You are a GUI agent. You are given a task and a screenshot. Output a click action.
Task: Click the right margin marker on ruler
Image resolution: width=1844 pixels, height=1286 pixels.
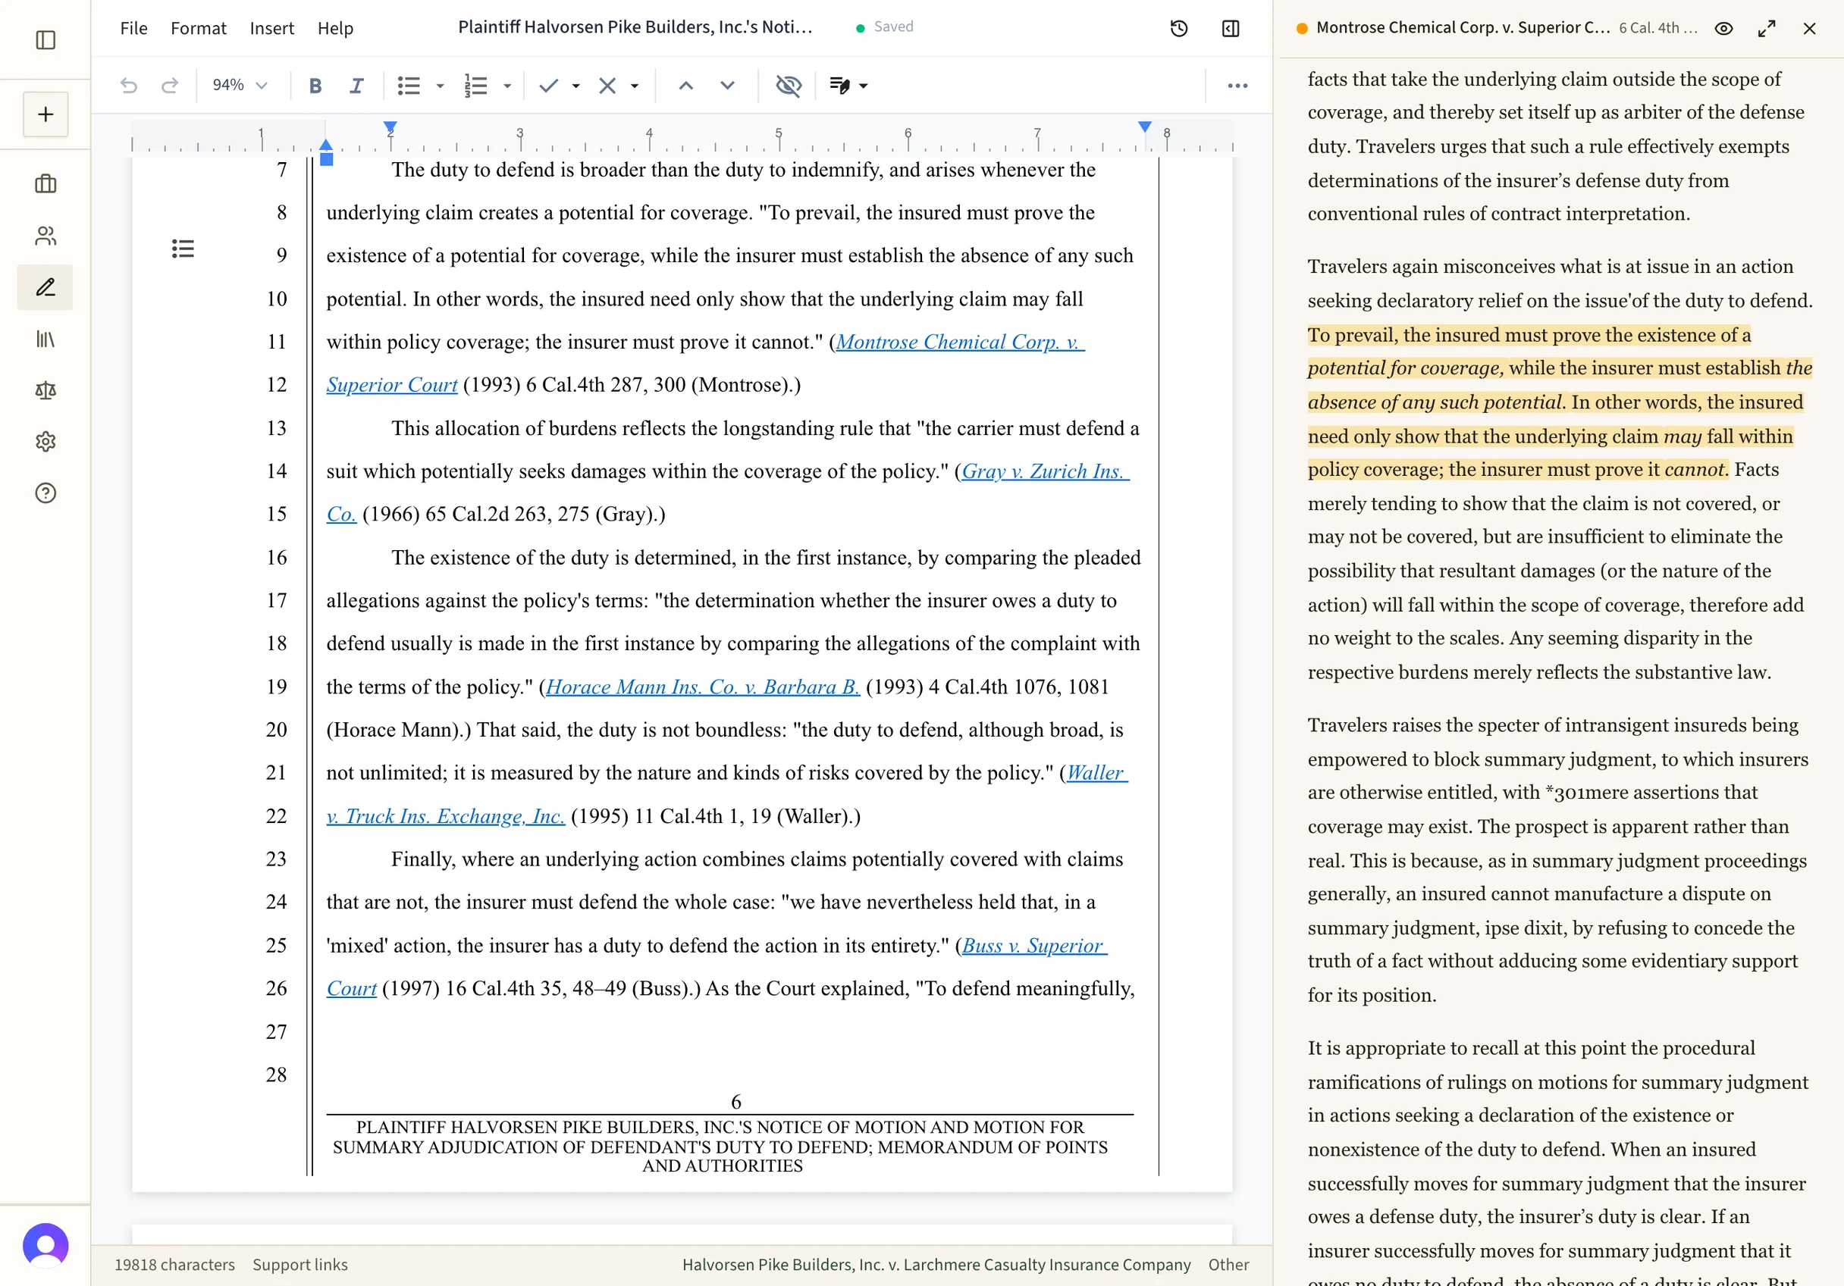1144,127
